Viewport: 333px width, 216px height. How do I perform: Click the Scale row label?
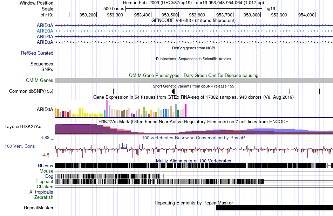[x=47, y=9]
